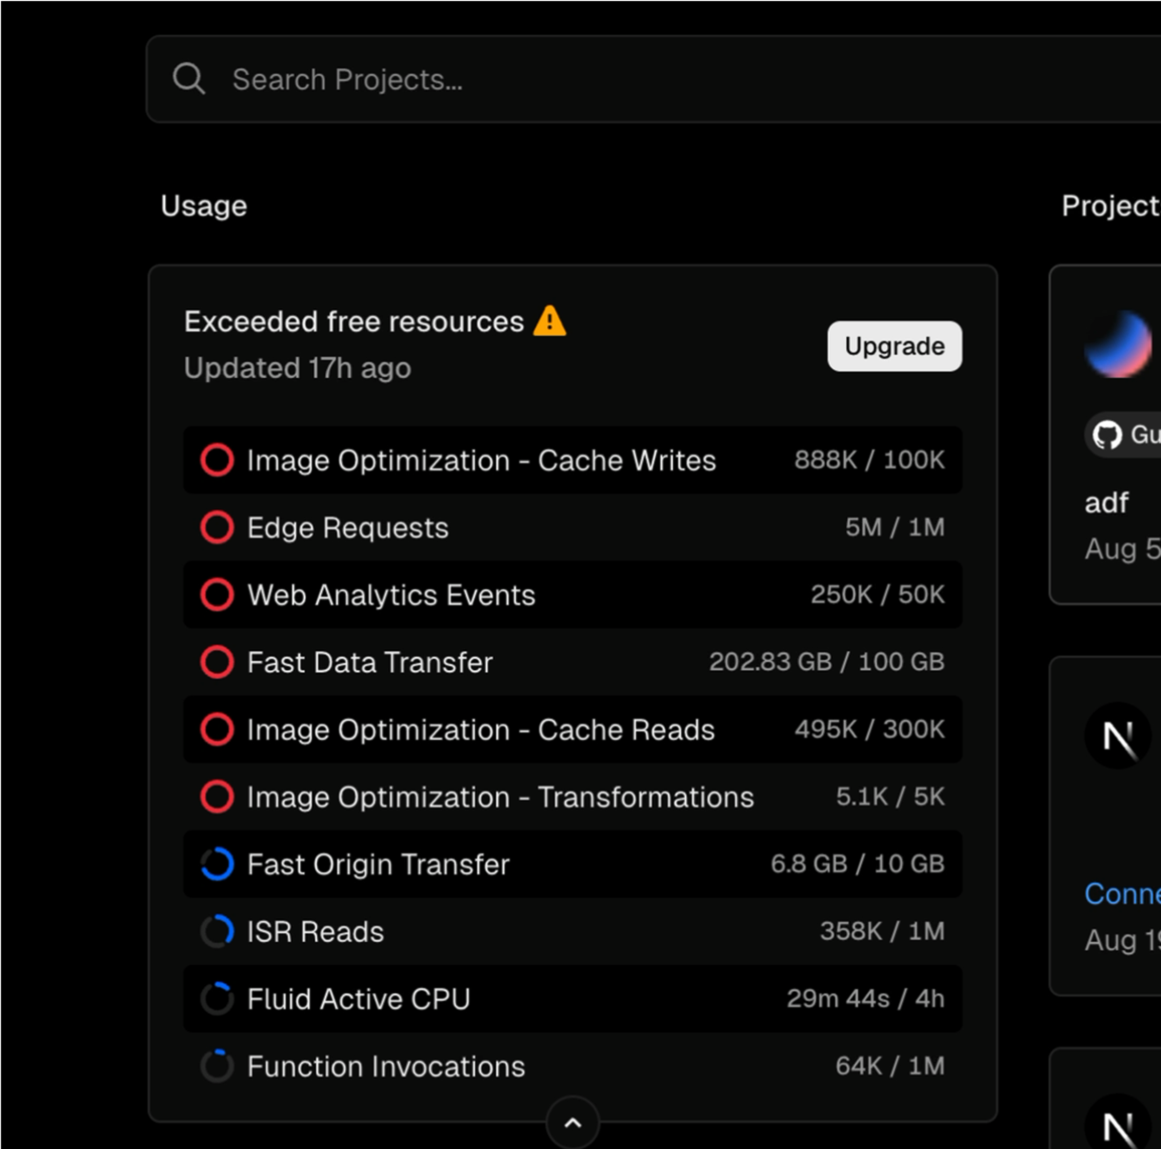Click the usage ring beside Function Invocations

tap(217, 1066)
